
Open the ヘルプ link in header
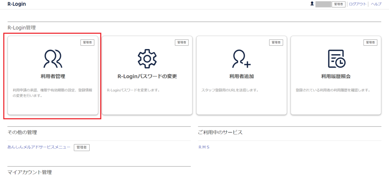[376, 4]
